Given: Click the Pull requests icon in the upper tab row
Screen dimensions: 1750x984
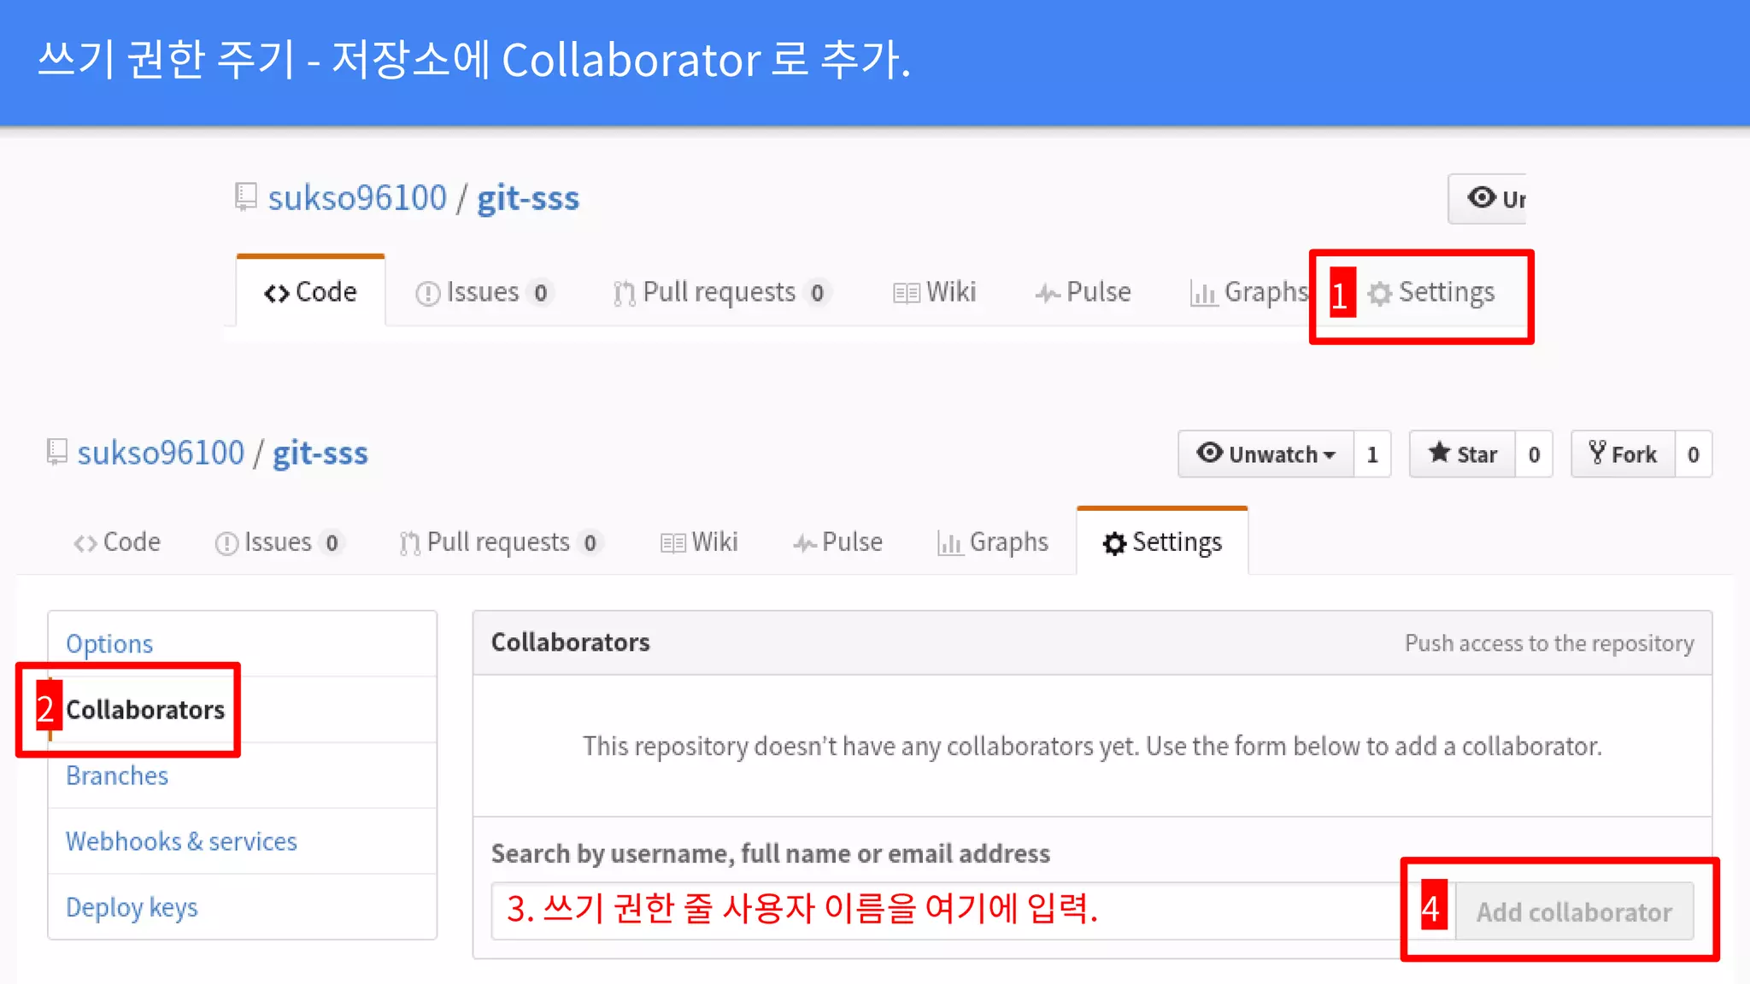Looking at the screenshot, I should (x=624, y=293).
